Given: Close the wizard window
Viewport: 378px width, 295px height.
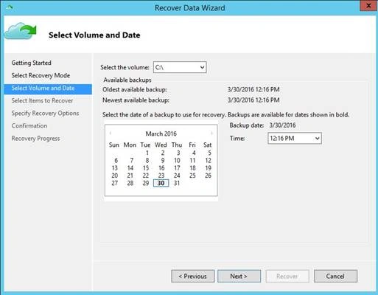Looking at the screenshot, I should click(x=368, y=6).
